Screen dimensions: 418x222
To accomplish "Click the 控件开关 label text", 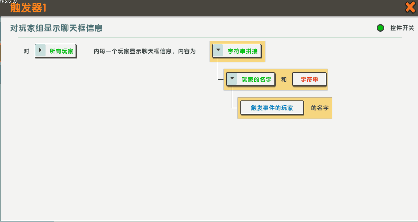I will [x=402, y=28].
